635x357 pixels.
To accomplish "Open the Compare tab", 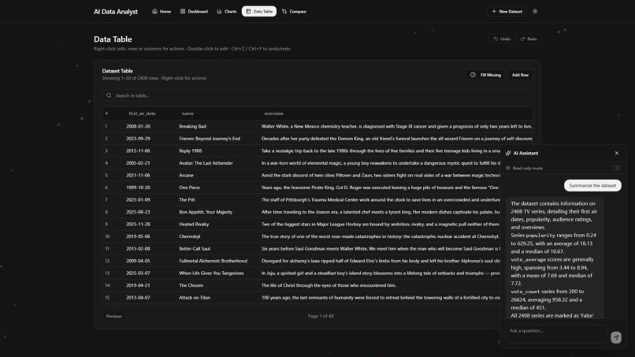I will [x=295, y=11].
